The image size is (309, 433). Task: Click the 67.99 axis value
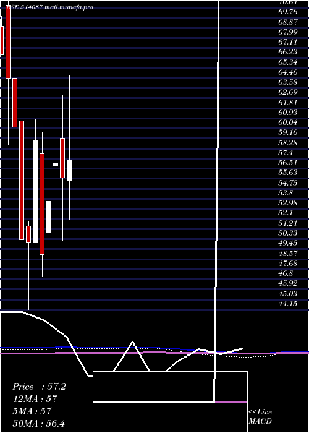point(288,32)
